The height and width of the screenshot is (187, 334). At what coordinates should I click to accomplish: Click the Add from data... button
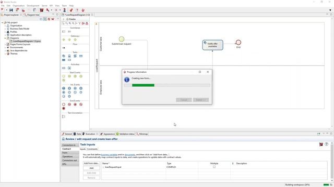pos(91,163)
